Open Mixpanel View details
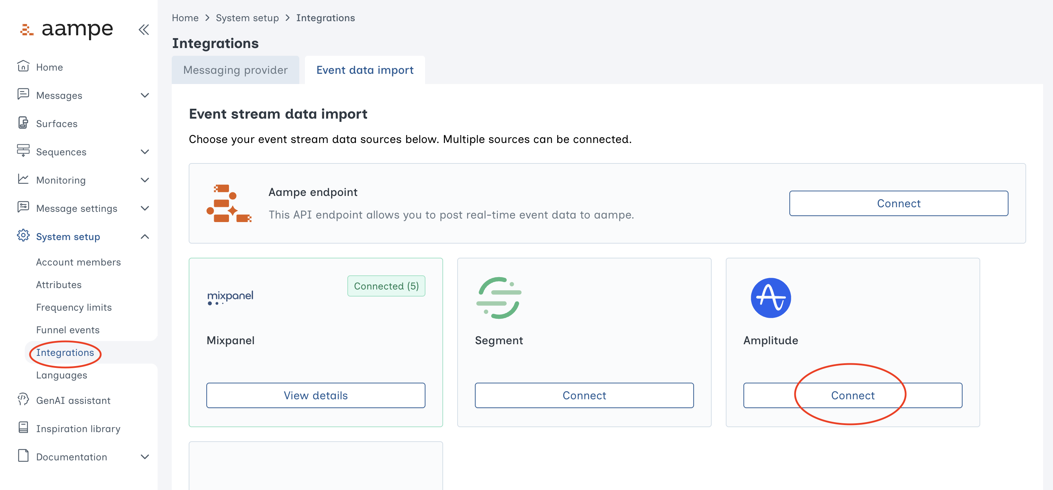Viewport: 1053px width, 490px height. point(315,395)
